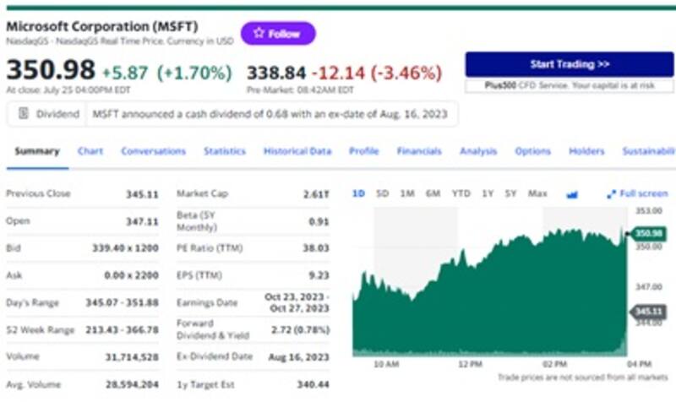Open the Holders tab
The image size is (676, 402).
click(586, 151)
